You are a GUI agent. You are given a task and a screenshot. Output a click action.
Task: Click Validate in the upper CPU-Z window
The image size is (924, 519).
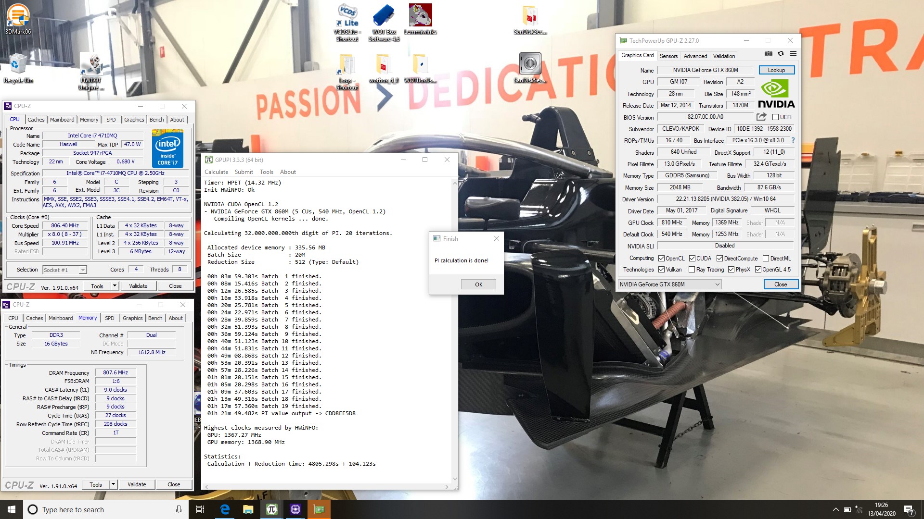click(138, 286)
